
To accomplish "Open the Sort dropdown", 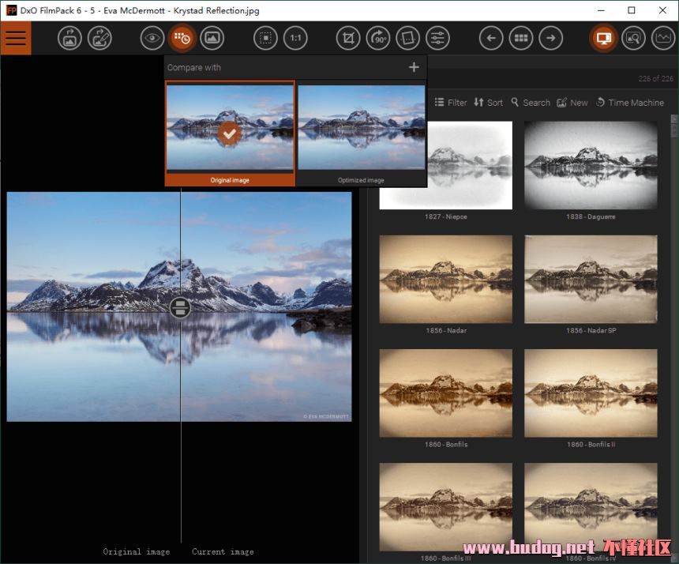I will [x=488, y=103].
